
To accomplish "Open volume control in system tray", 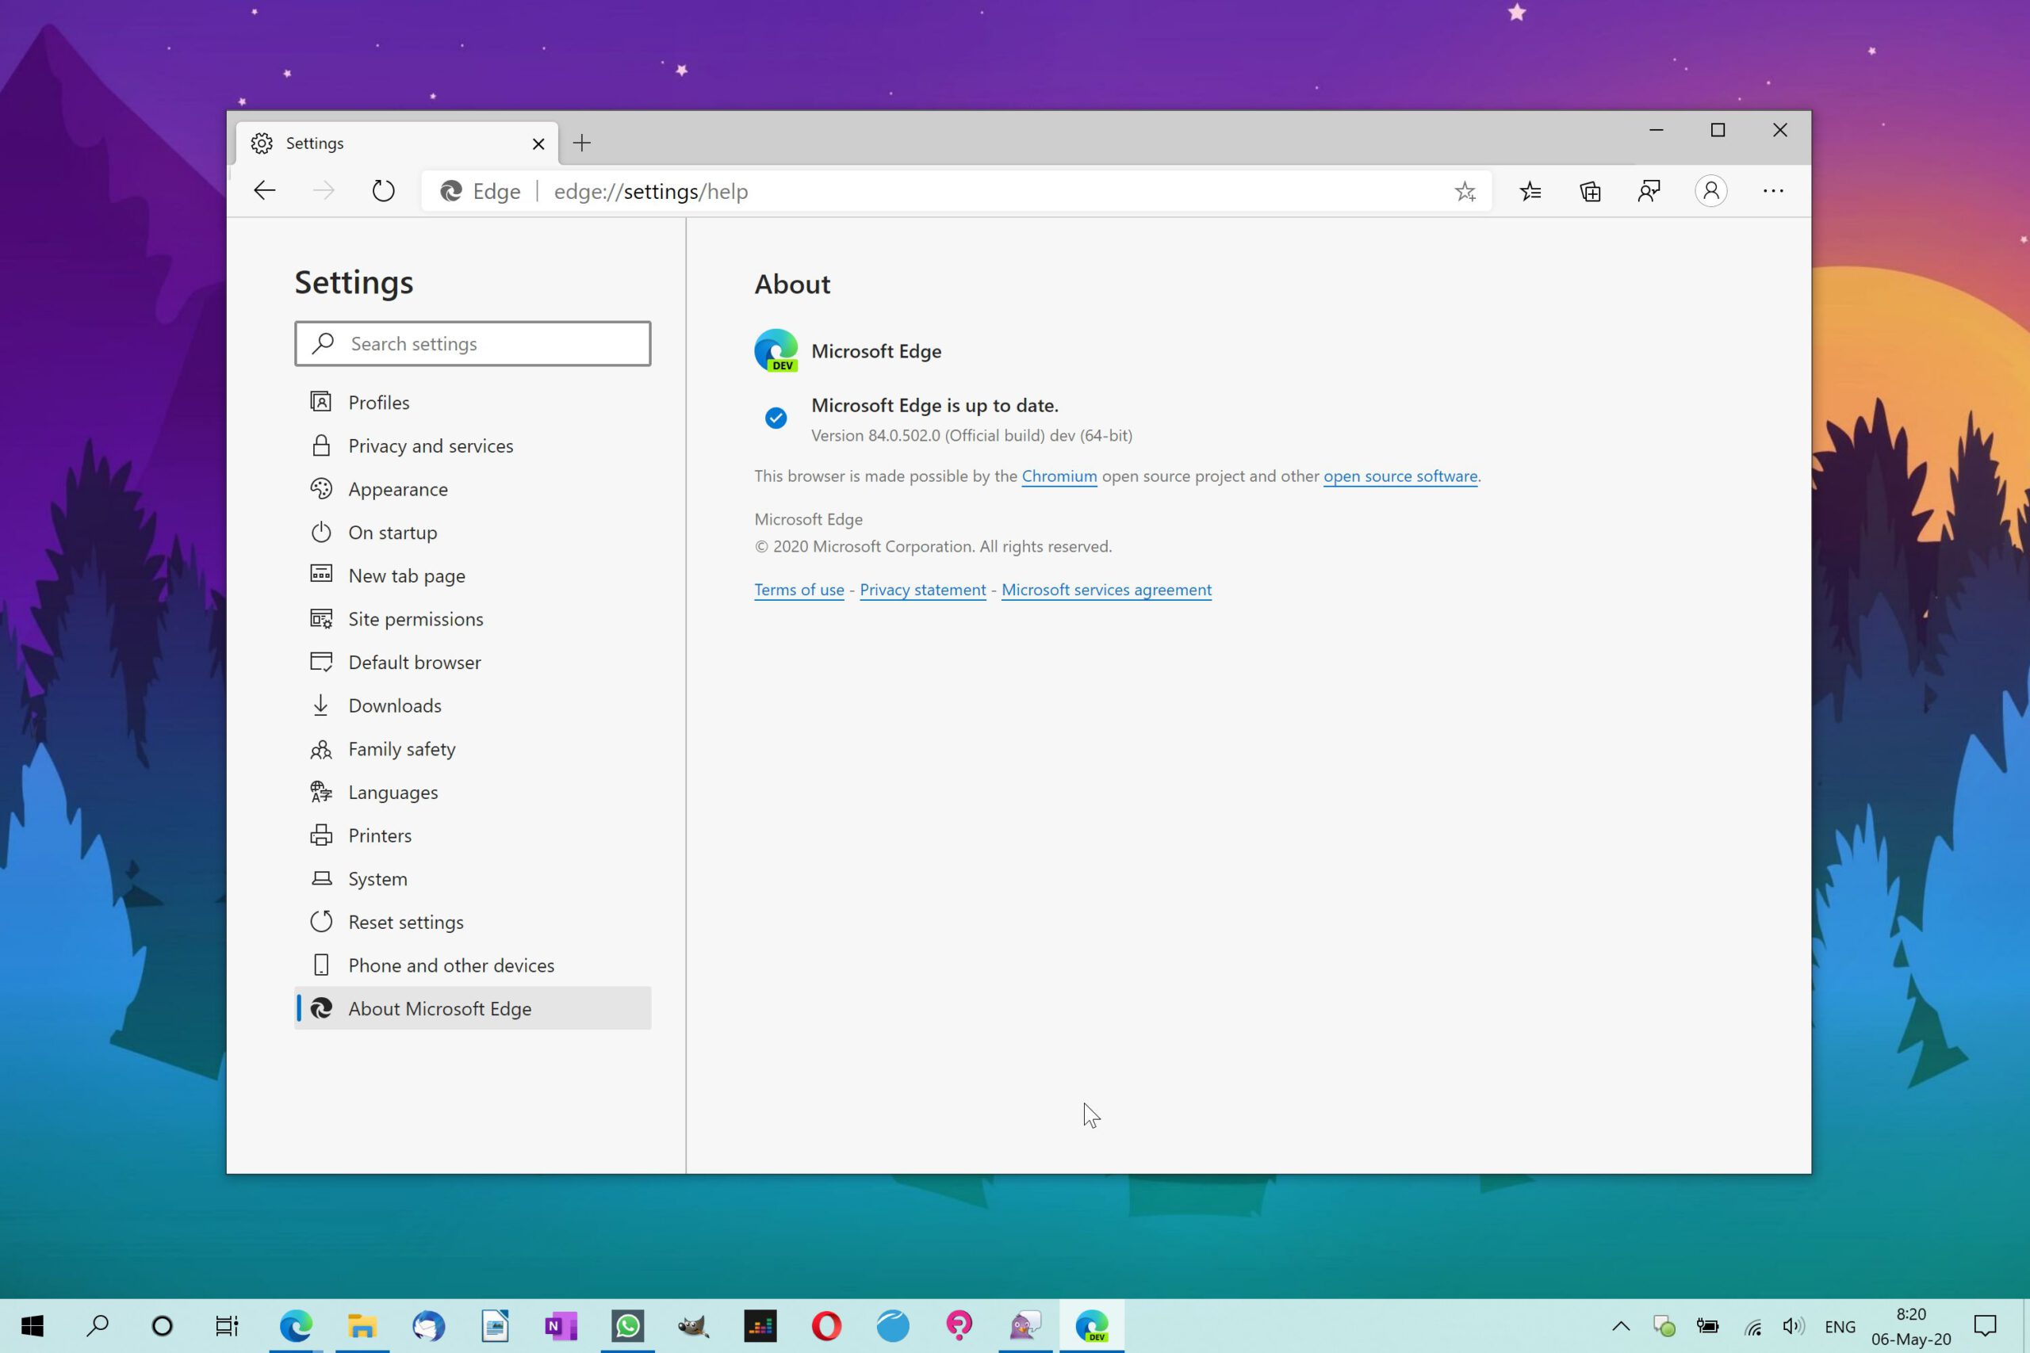I will tap(1794, 1326).
